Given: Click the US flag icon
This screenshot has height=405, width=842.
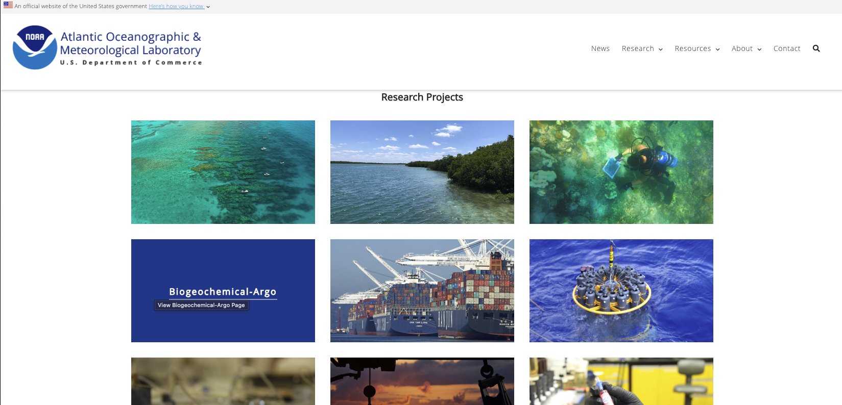Looking at the screenshot, I should pos(8,5).
